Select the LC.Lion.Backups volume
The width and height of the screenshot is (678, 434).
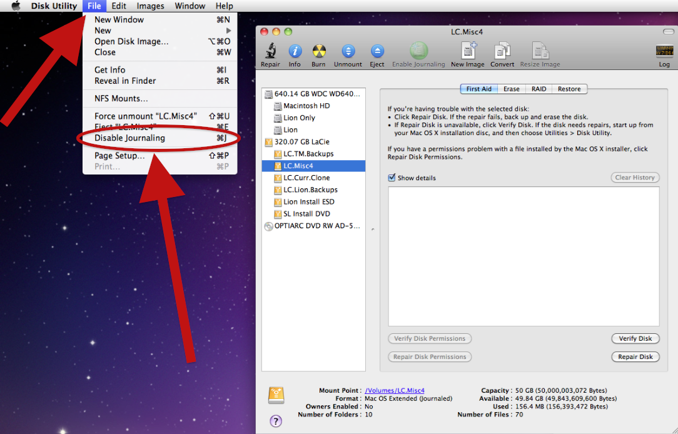[313, 189]
